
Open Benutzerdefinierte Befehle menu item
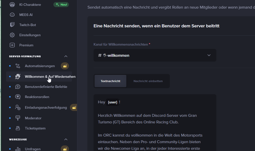point(46,87)
